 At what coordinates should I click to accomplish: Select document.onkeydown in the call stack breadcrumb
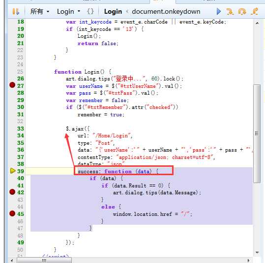pos(166,11)
